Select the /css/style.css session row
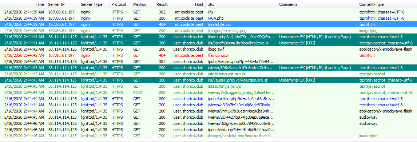Viewport: 417px width, 142px height. click(208, 24)
